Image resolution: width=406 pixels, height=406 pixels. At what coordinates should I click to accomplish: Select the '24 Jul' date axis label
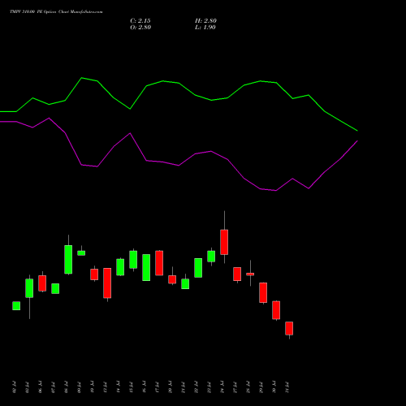(222, 387)
